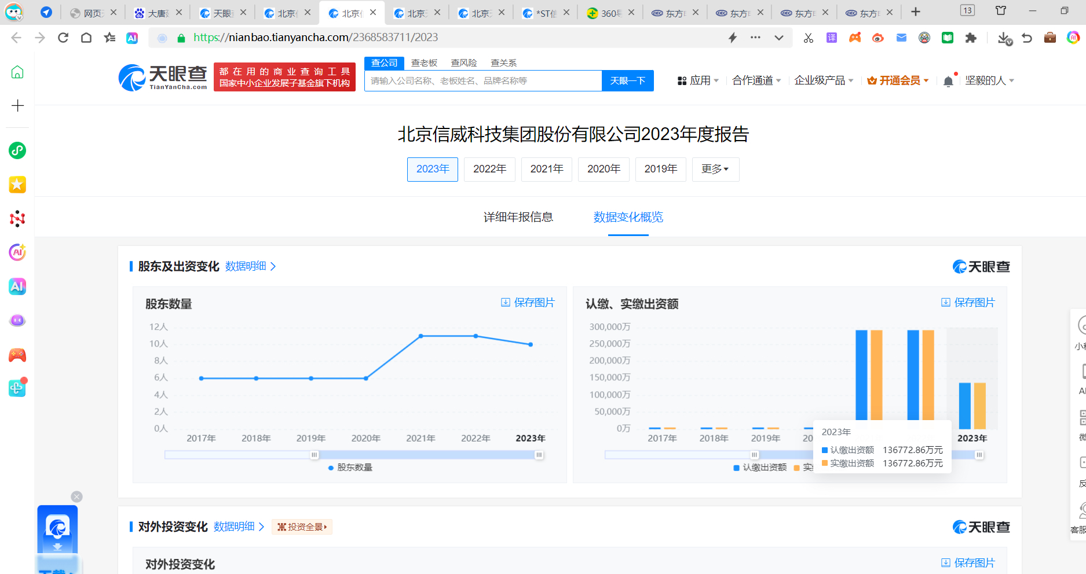
Task: Go back to the previous page
Action: 16,38
